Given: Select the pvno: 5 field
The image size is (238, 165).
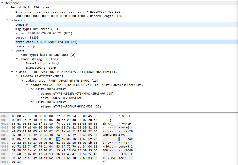Looking at the screenshot, I should (22, 25).
